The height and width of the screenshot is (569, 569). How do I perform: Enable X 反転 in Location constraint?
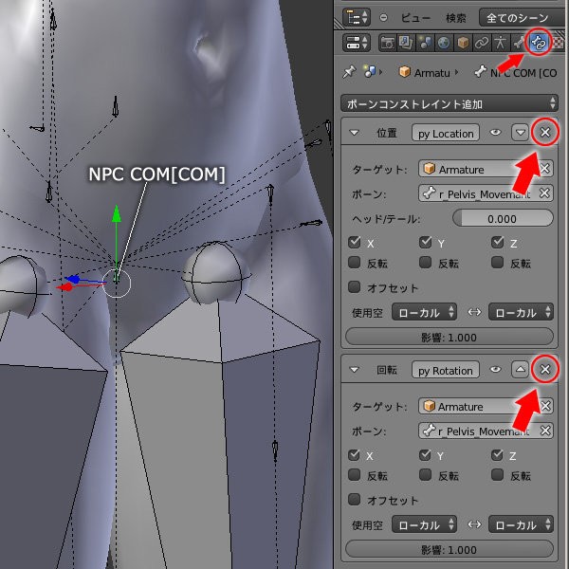(x=354, y=263)
